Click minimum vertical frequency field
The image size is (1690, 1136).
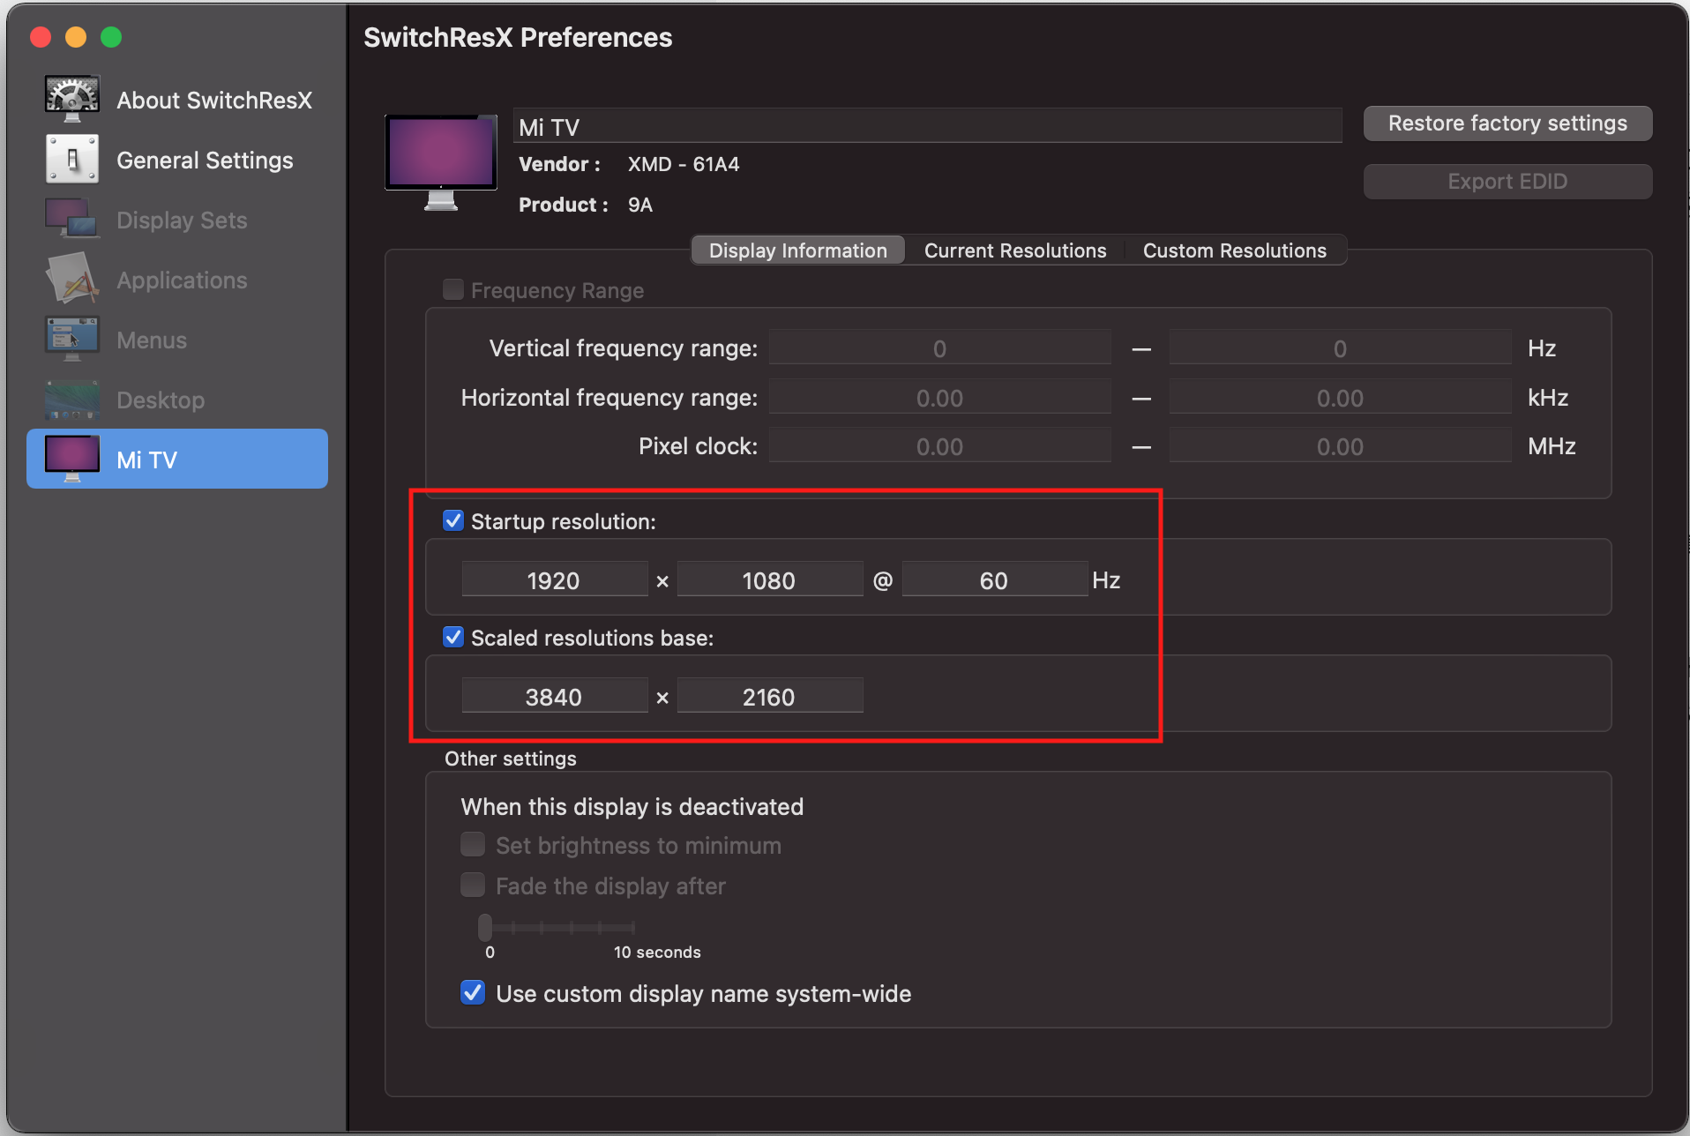coord(939,348)
